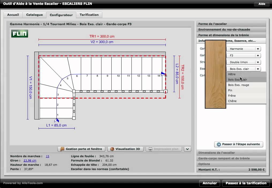Click the Nombre de marches value 15 link
Viewport: 272px width, 188px height.
(48, 156)
